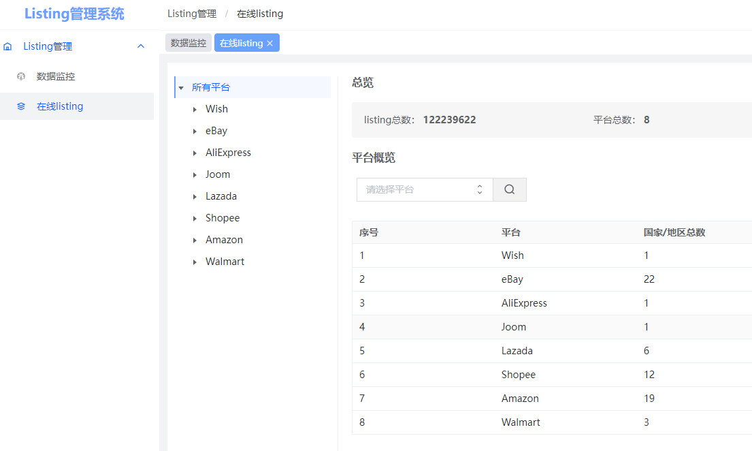Click the Joom country count link
This screenshot has height=451, width=752.
[647, 327]
